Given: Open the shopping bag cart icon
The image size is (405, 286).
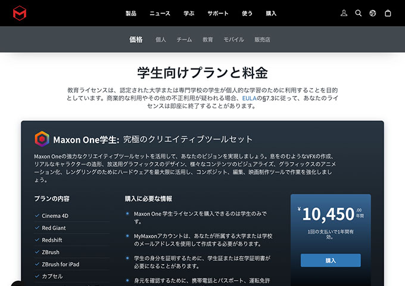Looking at the screenshot, I should click(388, 13).
